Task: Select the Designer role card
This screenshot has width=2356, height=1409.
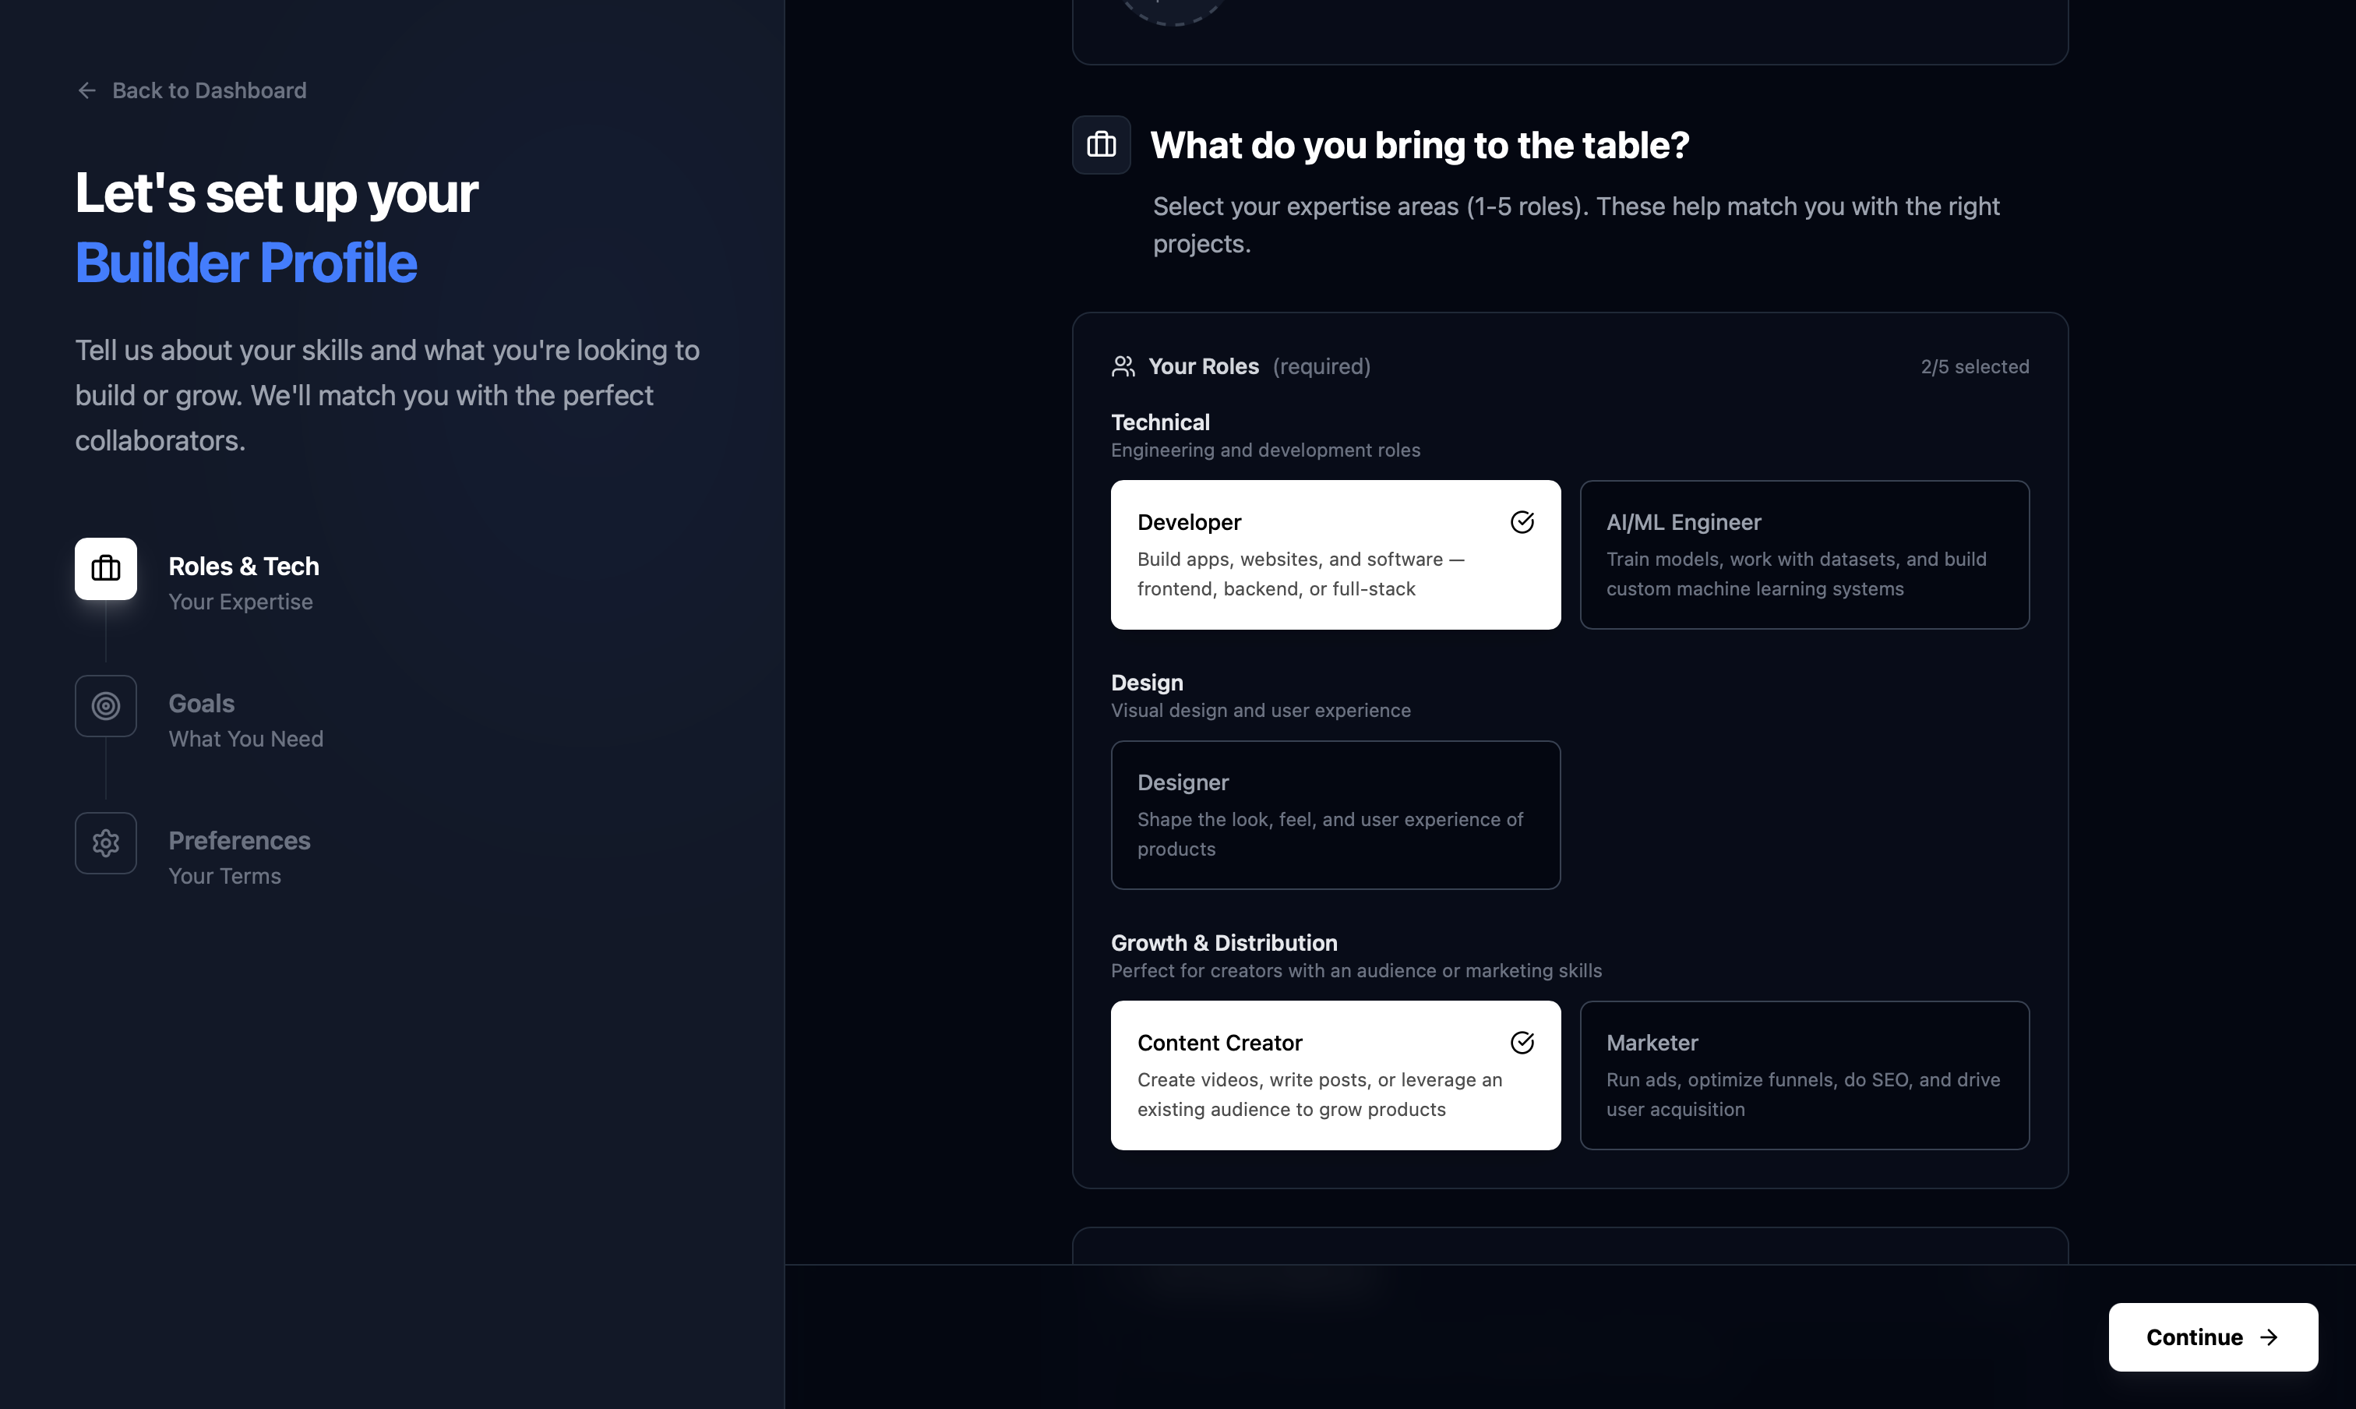Action: pyautogui.click(x=1335, y=814)
